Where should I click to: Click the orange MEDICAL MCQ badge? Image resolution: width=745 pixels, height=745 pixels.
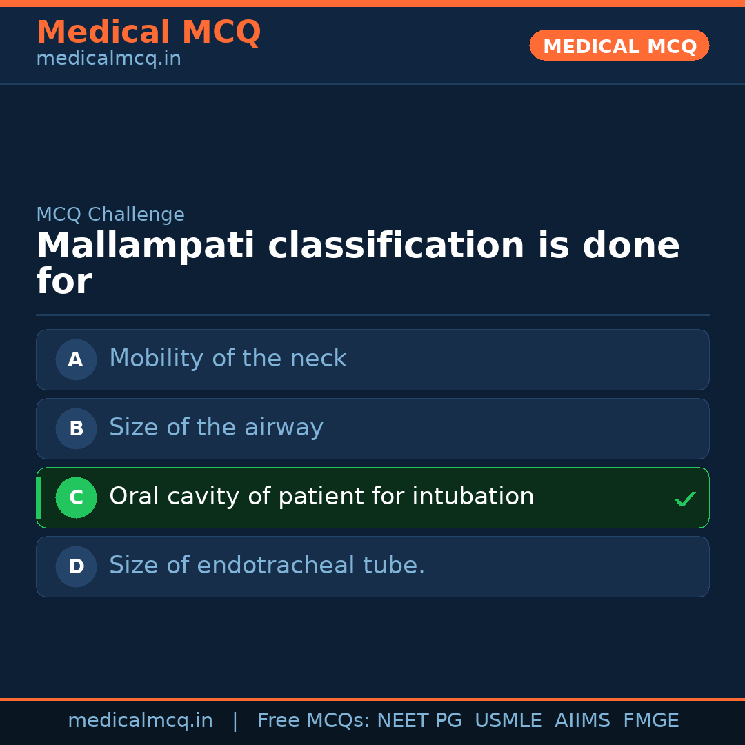point(619,46)
